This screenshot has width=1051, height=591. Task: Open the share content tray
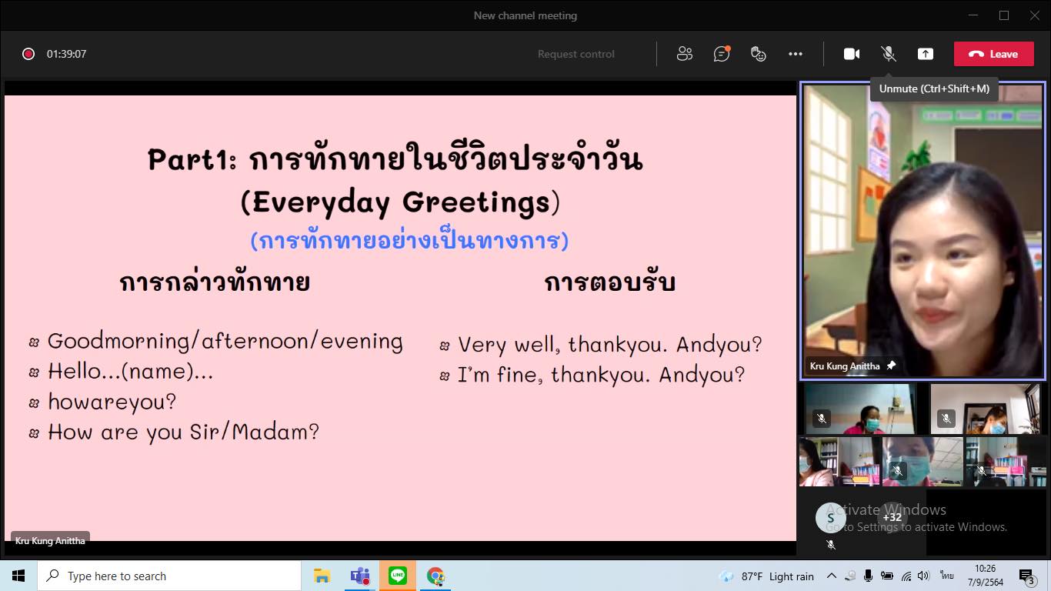pyautogui.click(x=926, y=54)
